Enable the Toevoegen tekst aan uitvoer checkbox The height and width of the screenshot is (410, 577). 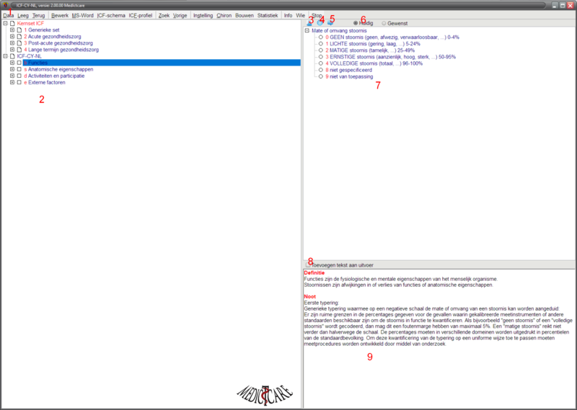click(x=308, y=265)
